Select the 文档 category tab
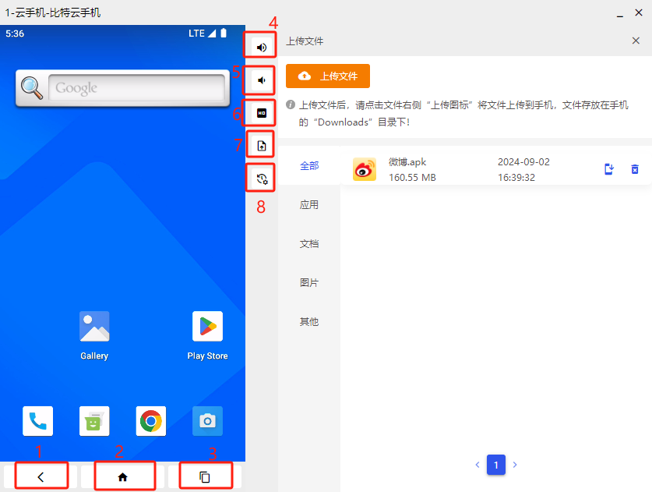 309,243
